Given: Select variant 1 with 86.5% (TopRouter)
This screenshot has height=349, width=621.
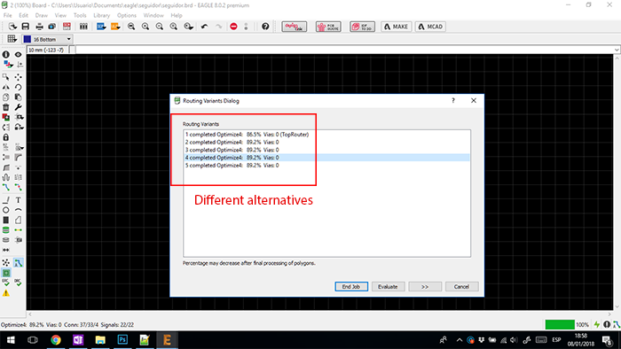Looking at the screenshot, I should coord(326,135).
